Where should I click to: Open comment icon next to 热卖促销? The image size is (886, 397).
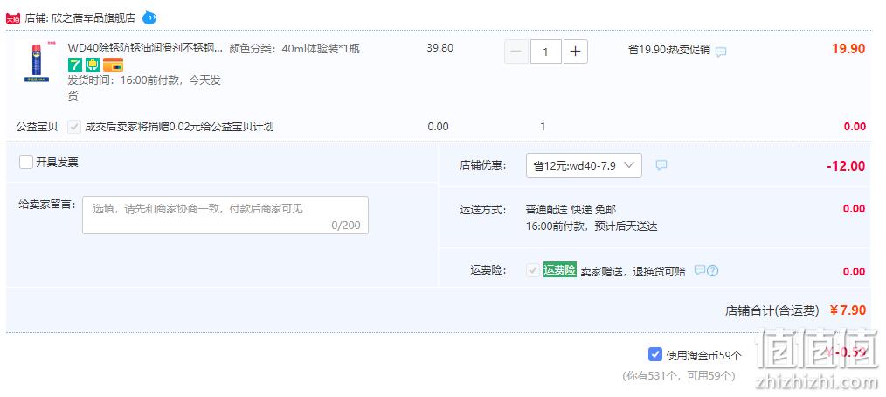[x=721, y=52]
